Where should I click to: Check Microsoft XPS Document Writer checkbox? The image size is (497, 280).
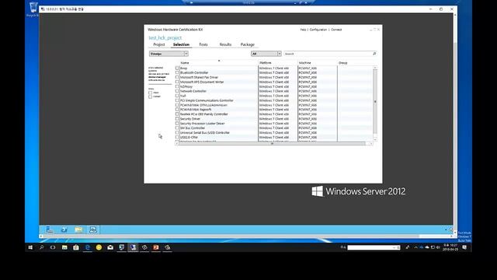(x=177, y=82)
